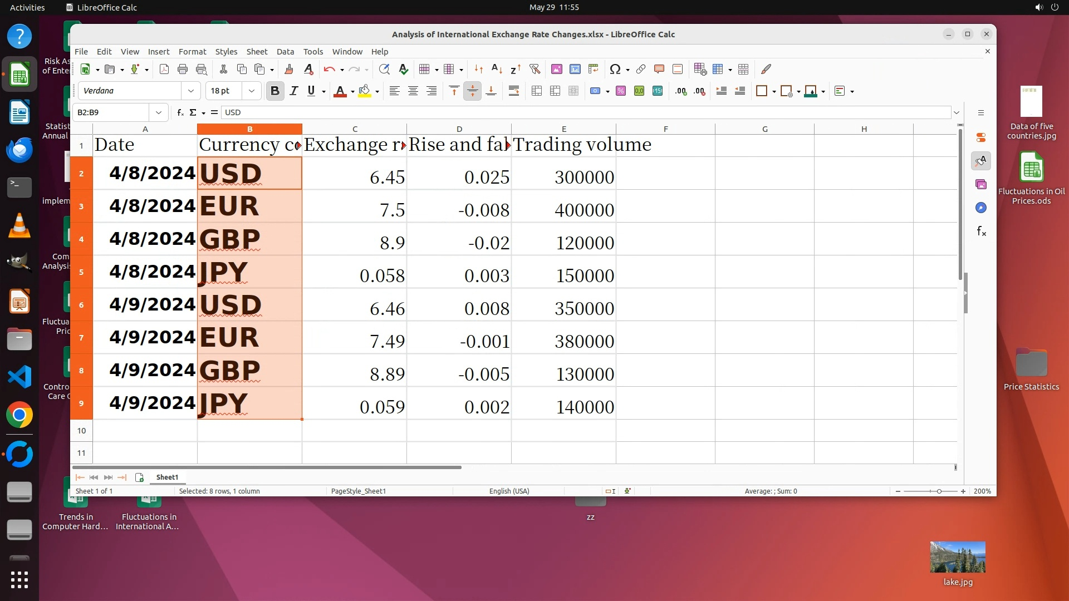Open the Navigator compass in sidebar

[981, 208]
